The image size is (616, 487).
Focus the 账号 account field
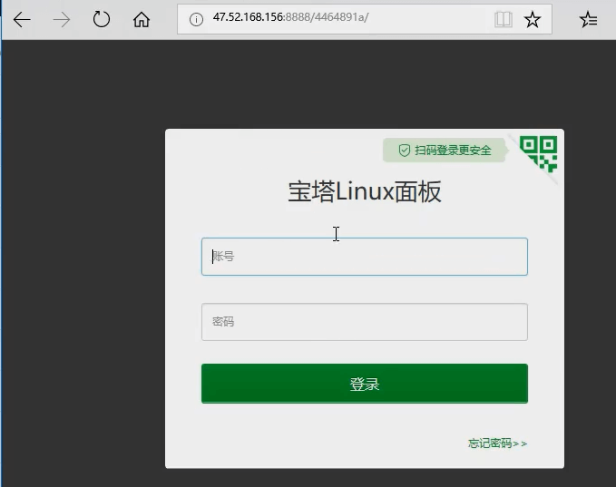click(365, 257)
